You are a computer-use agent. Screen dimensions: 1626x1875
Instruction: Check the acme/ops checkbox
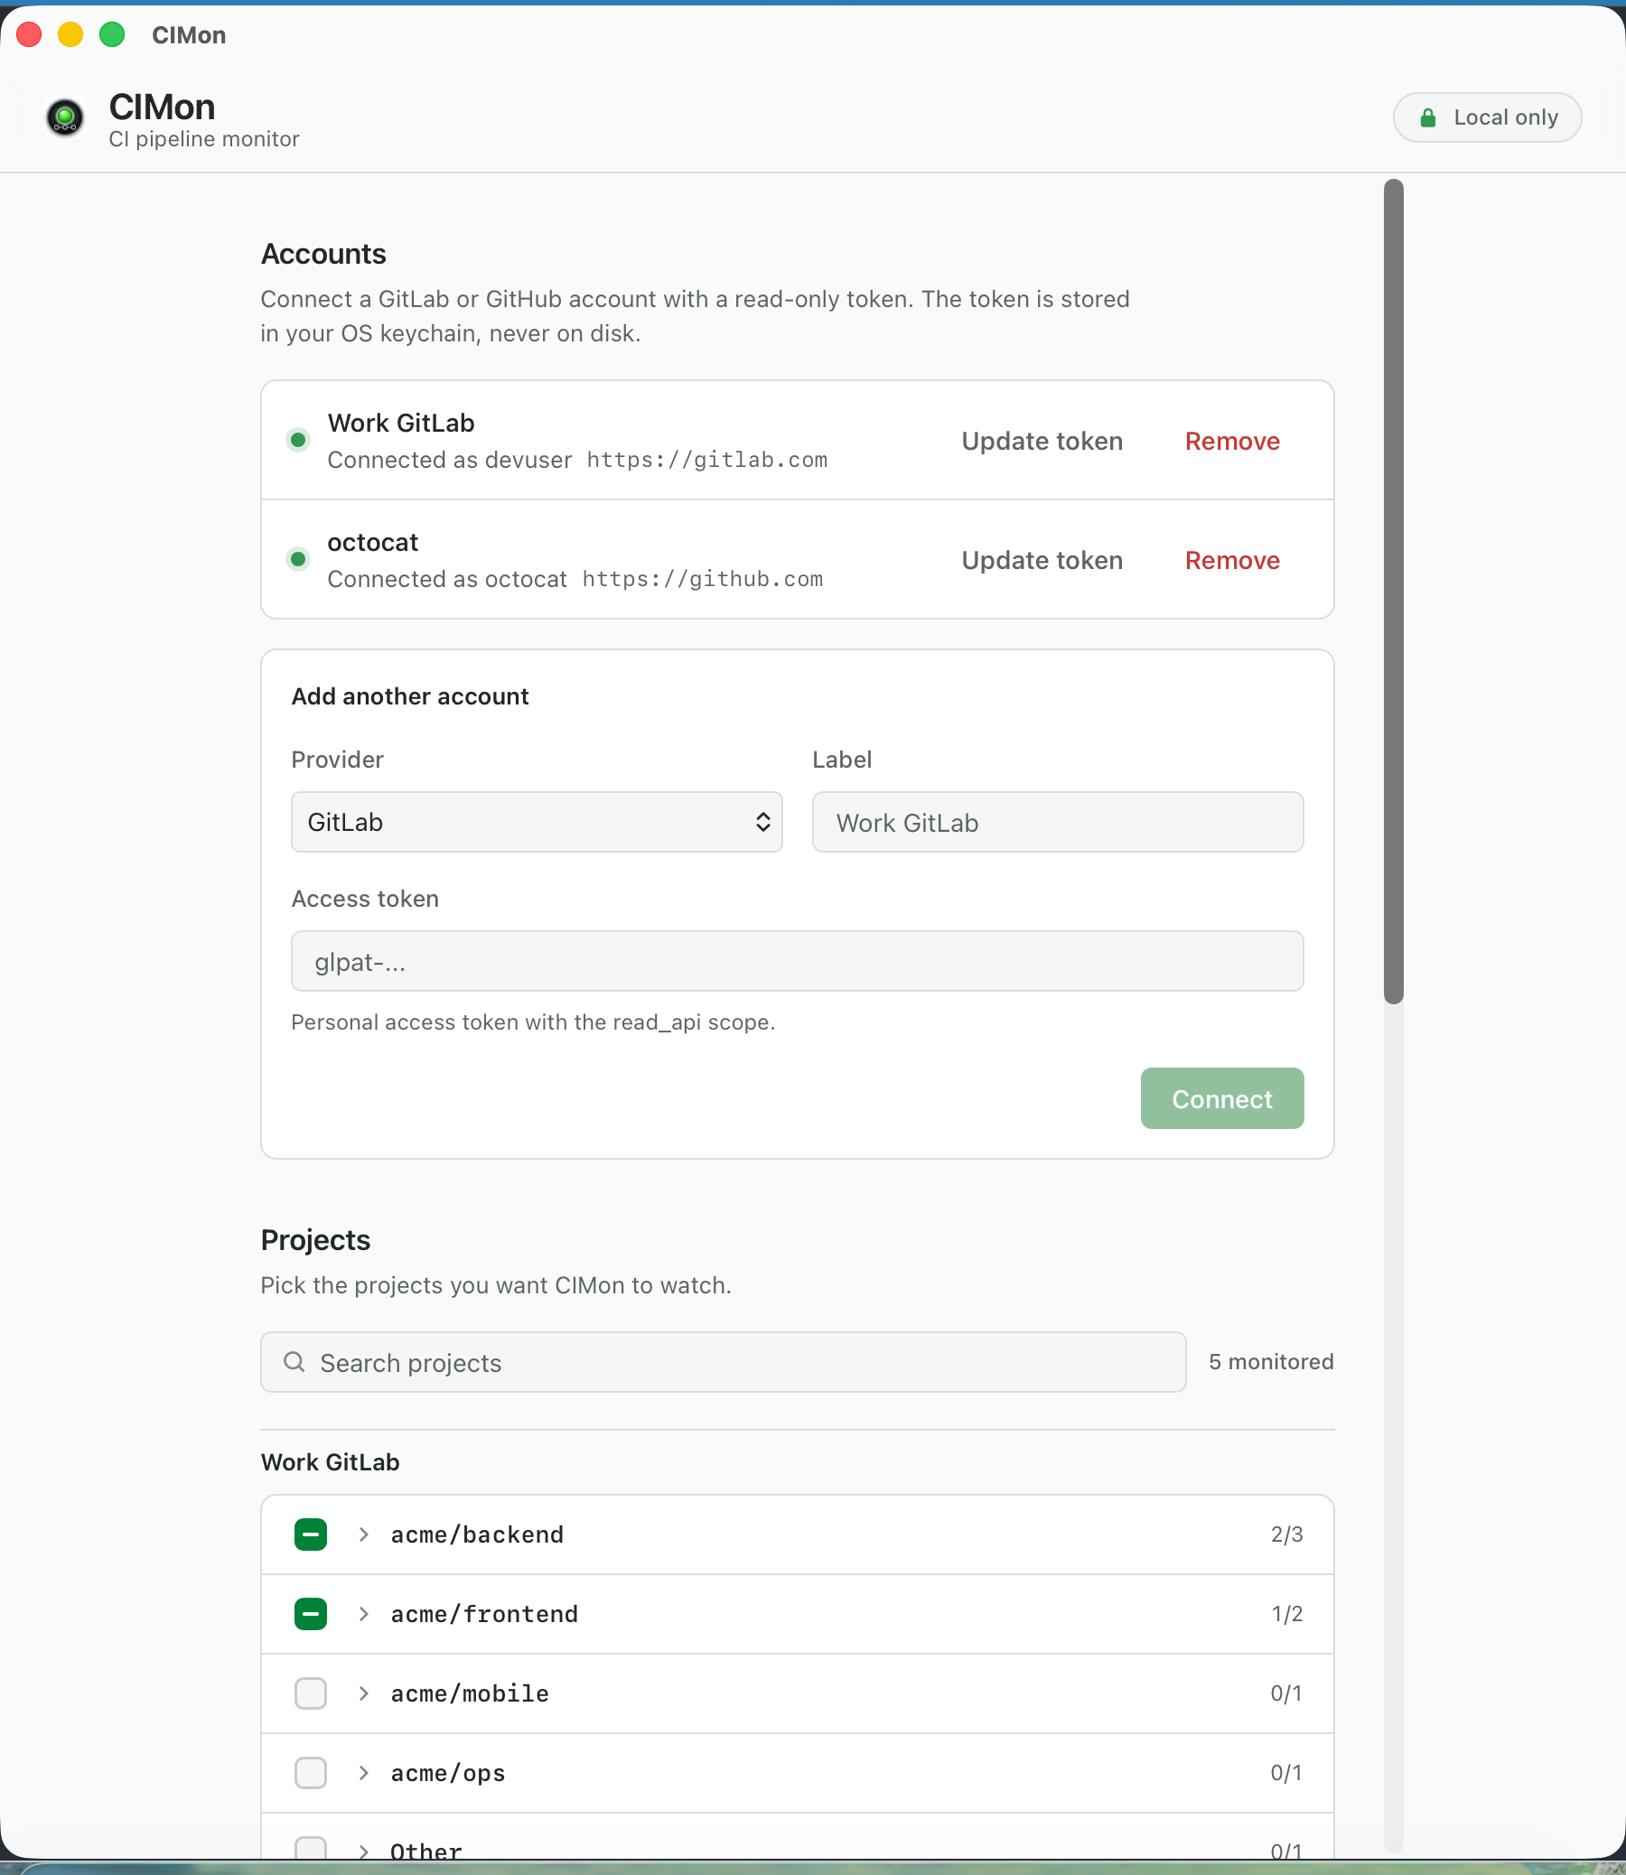311,1774
